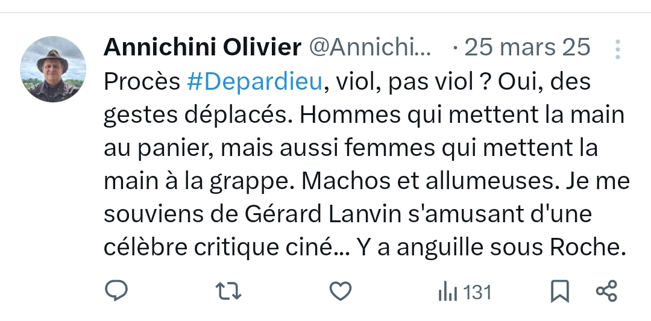This screenshot has height=321, width=651.
Task: Retweet this post about the Depardieu trial
Action: (x=228, y=292)
